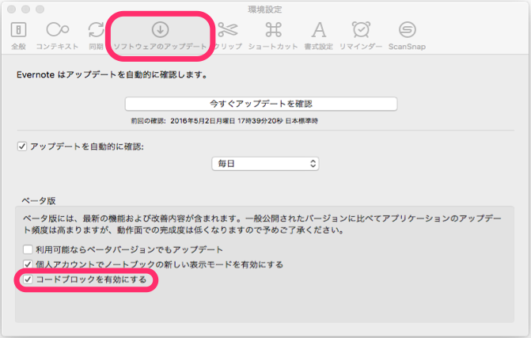The height and width of the screenshot is (338, 531).
Task: Toggle アップデートを自動的に確認 checkbox
Action: point(22,146)
